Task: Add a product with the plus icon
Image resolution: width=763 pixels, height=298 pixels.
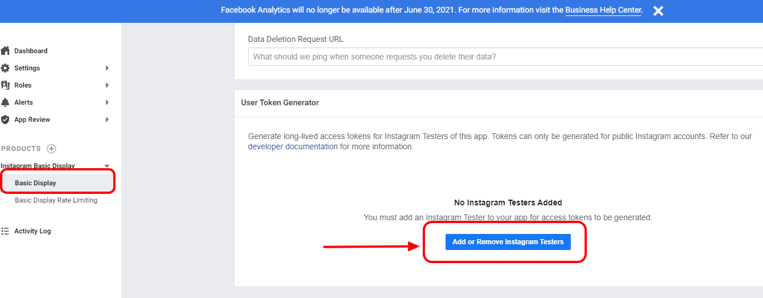Action: pyautogui.click(x=51, y=149)
